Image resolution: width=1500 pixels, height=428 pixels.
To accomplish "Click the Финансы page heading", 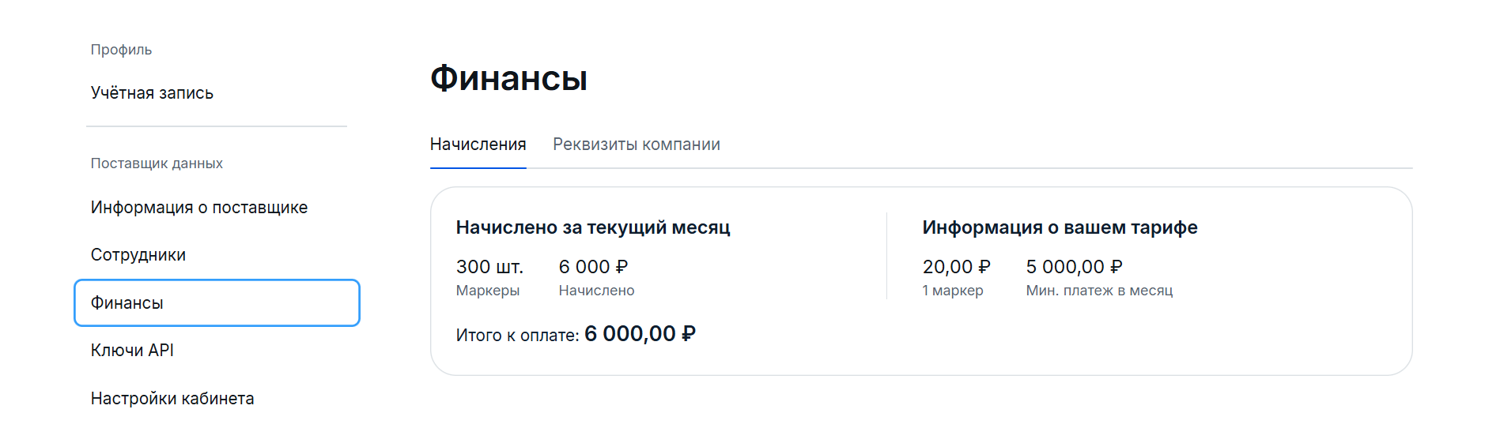I will pos(508,78).
